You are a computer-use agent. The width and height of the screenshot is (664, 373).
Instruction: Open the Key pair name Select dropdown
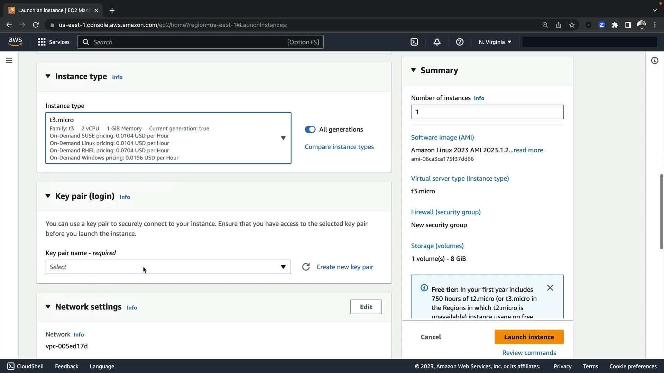[x=168, y=267]
